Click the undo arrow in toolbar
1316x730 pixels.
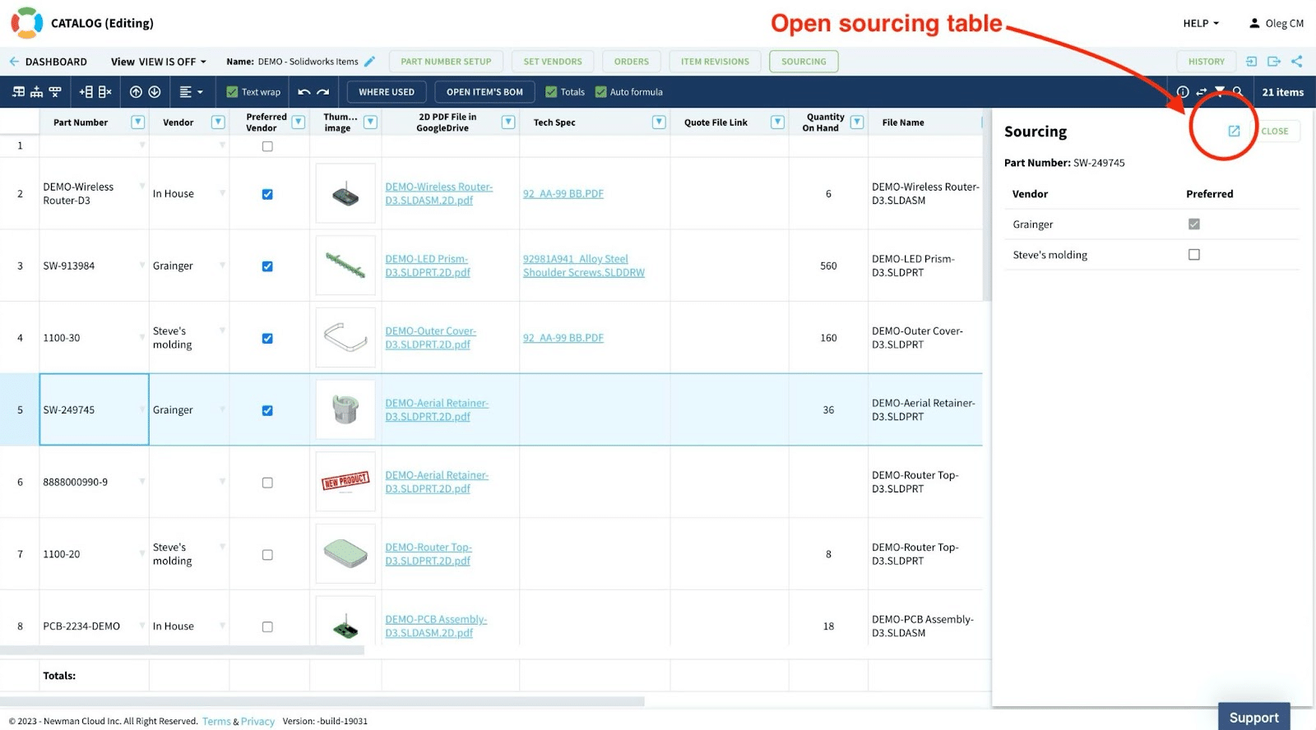click(x=304, y=92)
